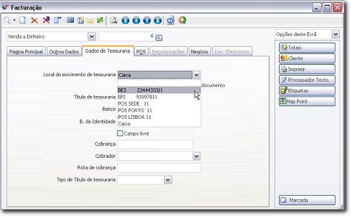Select Dados de Tesouraria tab
The image size is (351, 216).
coord(108,51)
